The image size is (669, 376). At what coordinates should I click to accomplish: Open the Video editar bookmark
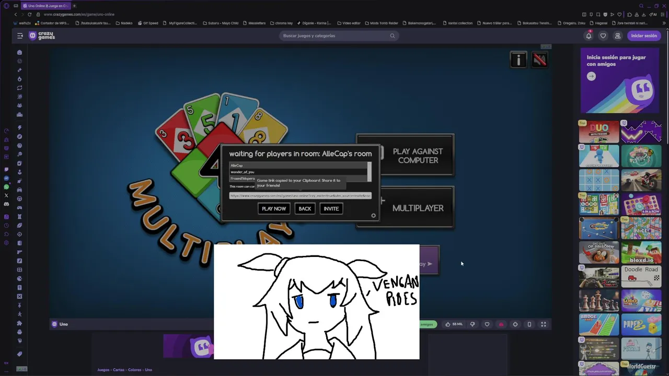tap(349, 23)
